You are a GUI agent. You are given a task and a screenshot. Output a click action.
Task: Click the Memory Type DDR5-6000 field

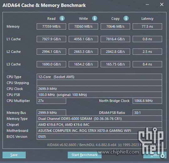99,119
